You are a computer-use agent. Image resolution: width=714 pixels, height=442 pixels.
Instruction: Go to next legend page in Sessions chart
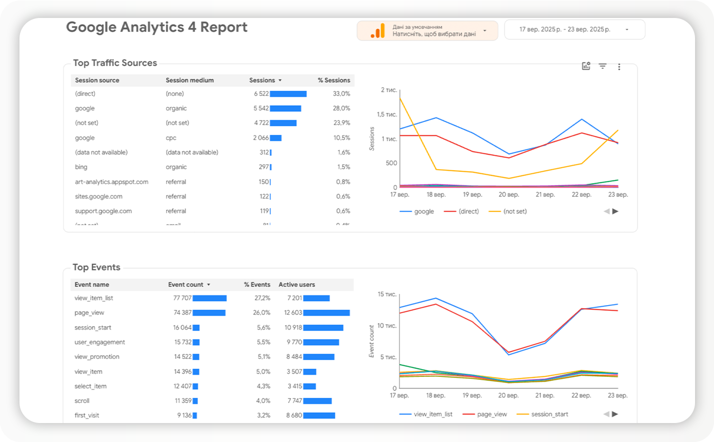616,211
